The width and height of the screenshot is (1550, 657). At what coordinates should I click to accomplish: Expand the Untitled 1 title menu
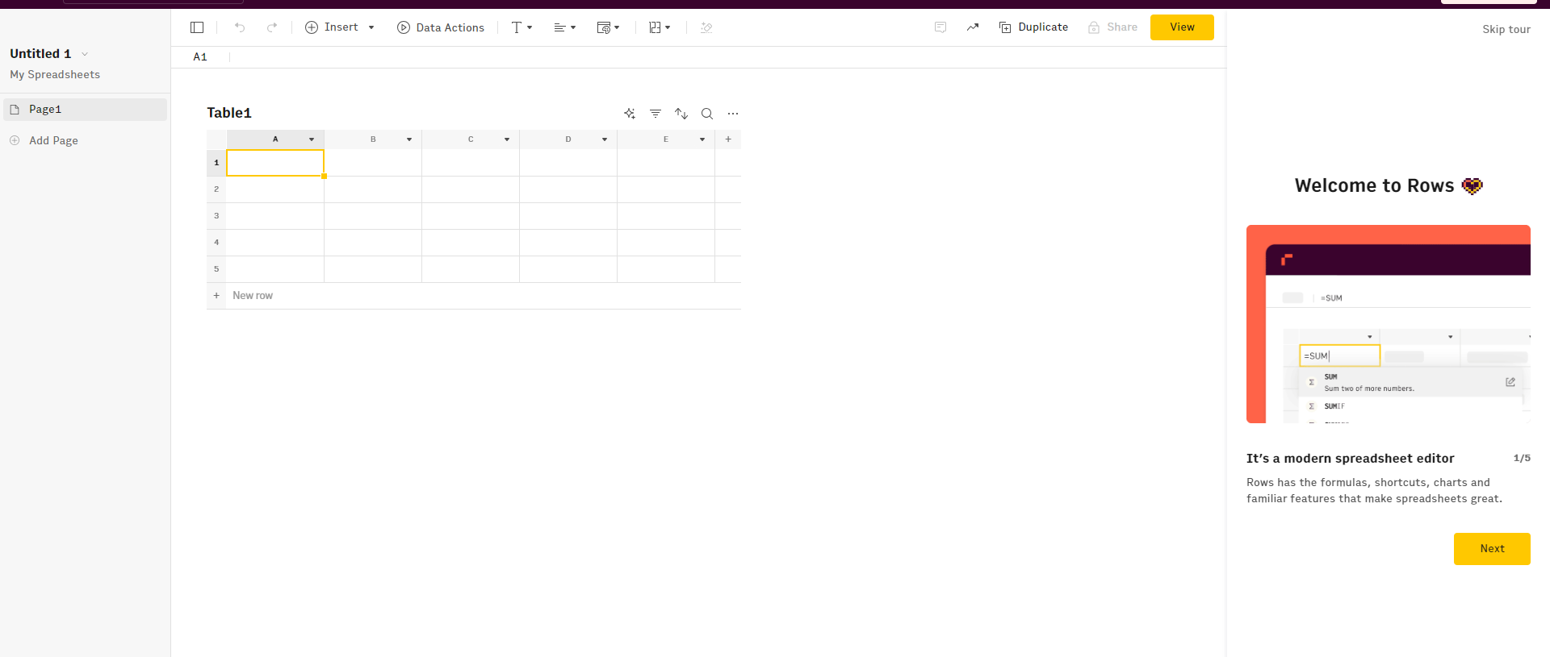[85, 54]
